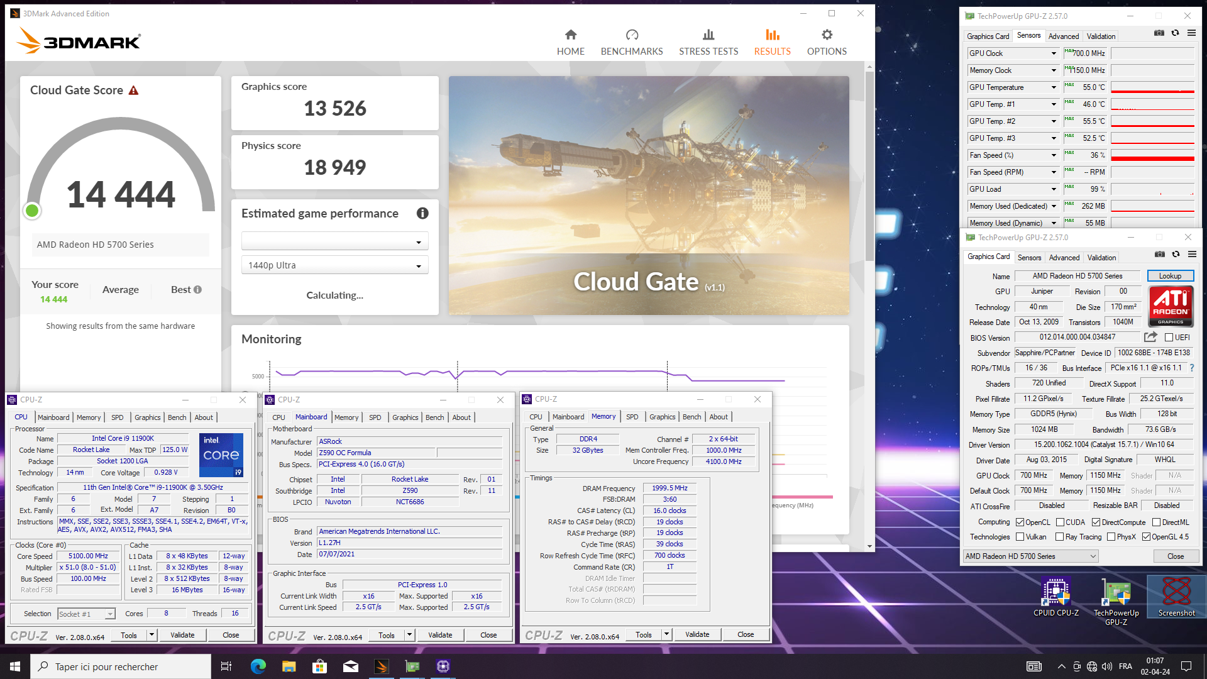The width and height of the screenshot is (1207, 679).
Task: Click the 3DMark icon on the taskbar
Action: [382, 666]
